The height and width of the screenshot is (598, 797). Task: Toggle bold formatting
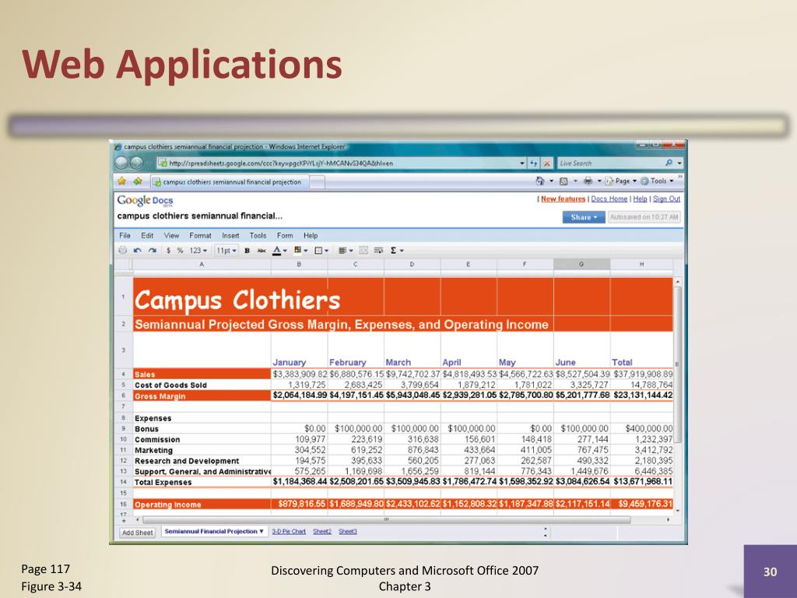pos(247,251)
